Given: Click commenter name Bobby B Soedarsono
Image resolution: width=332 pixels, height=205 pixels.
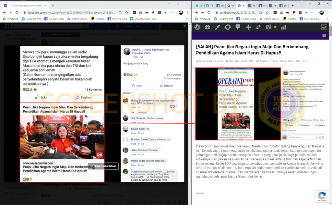Looking at the screenshot, I should point(143,100).
